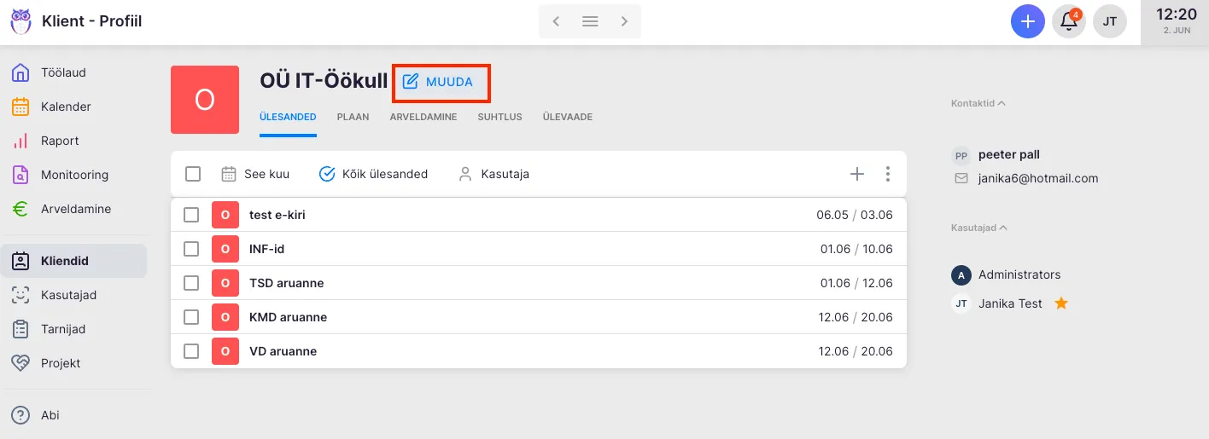Click the blue plus add button
The width and height of the screenshot is (1209, 439).
pyautogui.click(x=1028, y=21)
